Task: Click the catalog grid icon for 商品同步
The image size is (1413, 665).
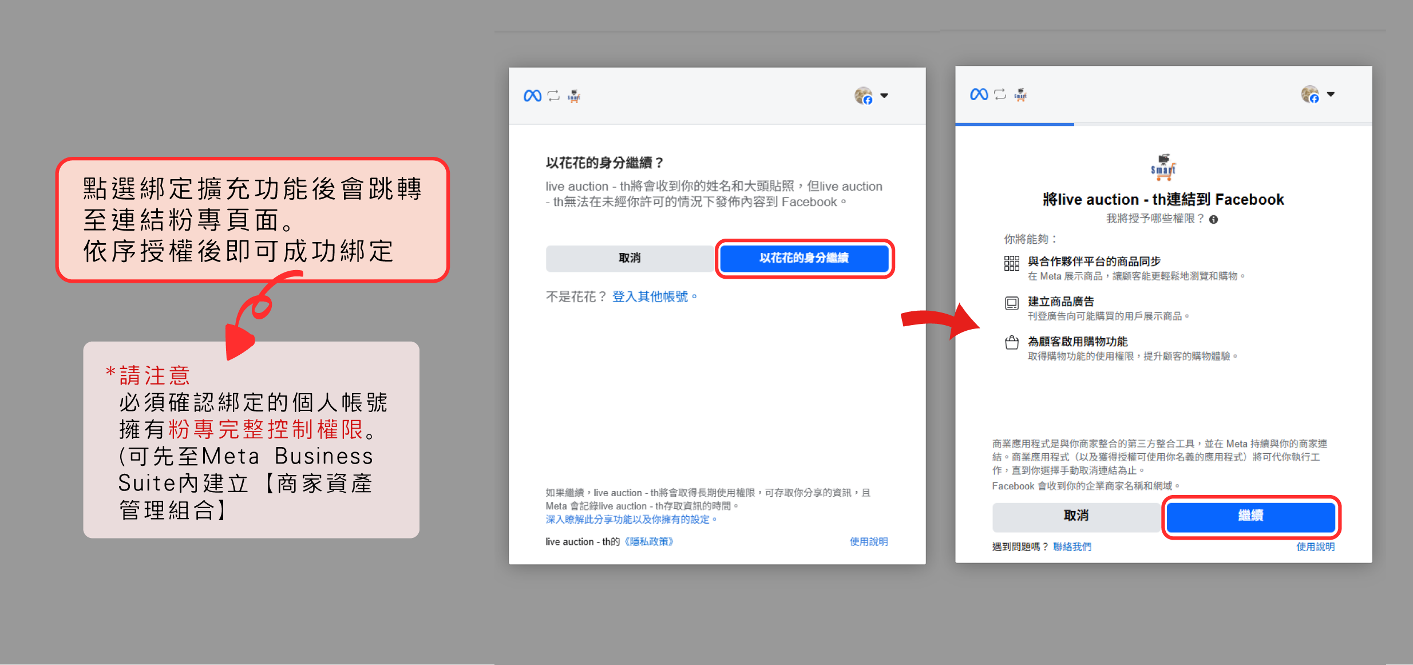Action: point(1011,263)
